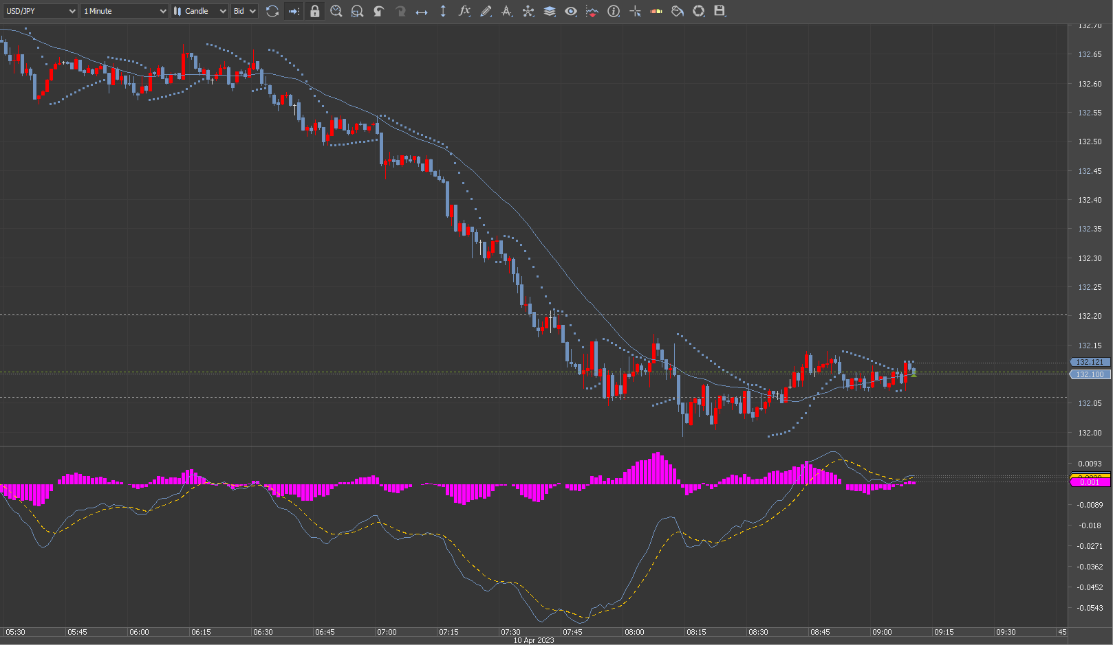Click the vertical stretch arrows icon
1113x645 pixels.
[x=443, y=11]
